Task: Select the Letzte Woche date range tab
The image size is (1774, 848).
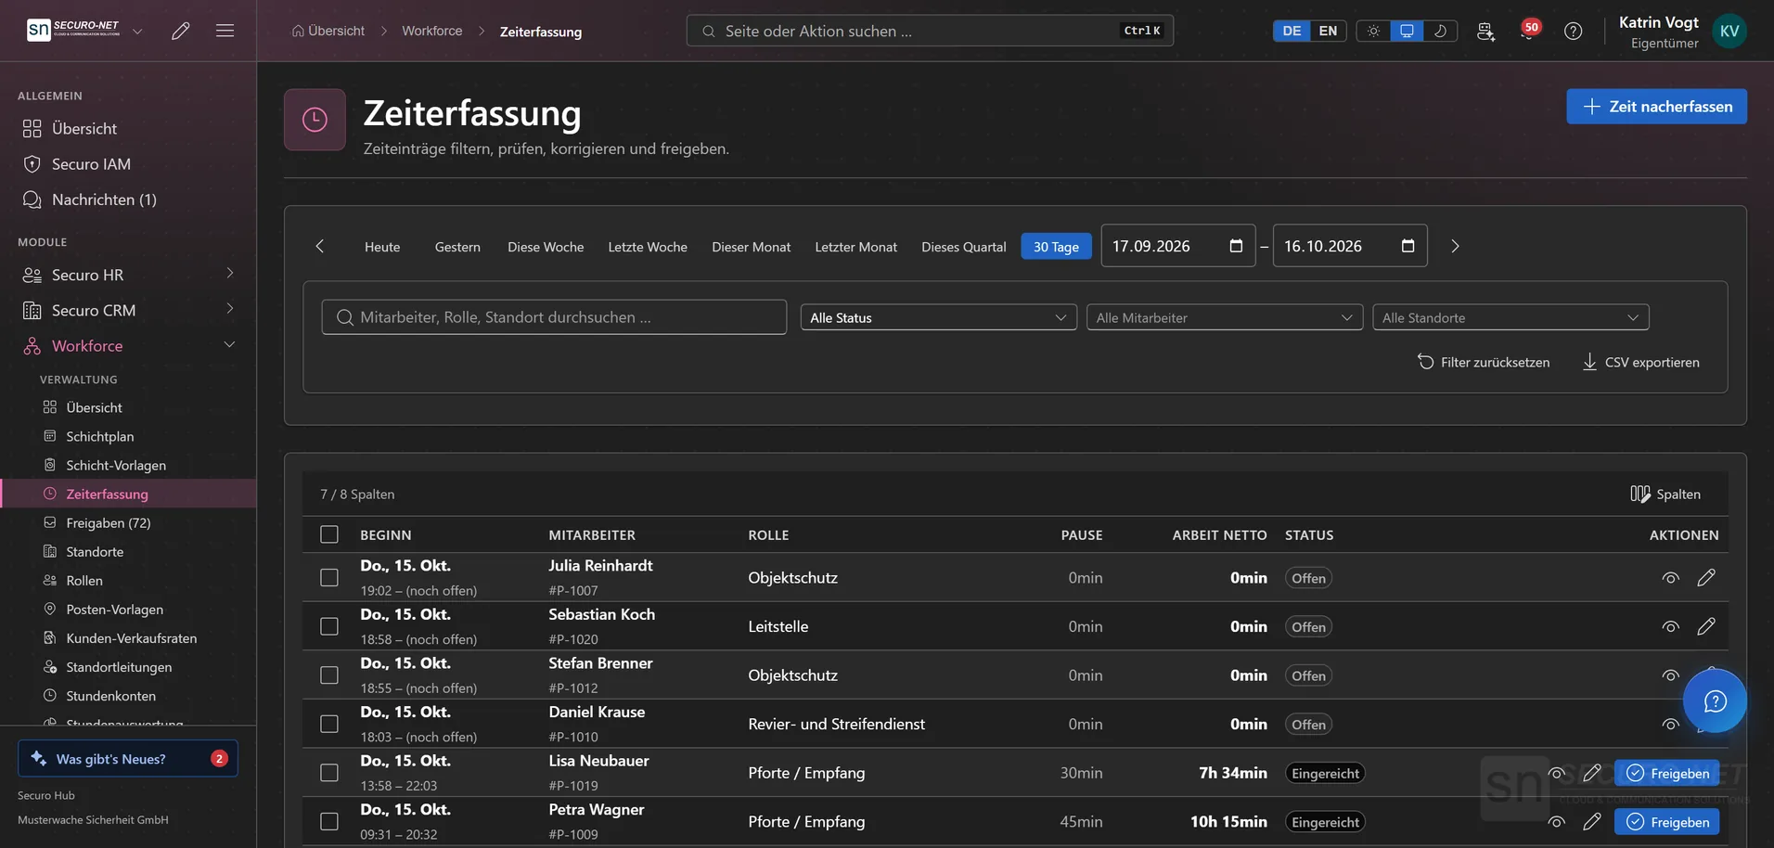Action: coord(648,247)
